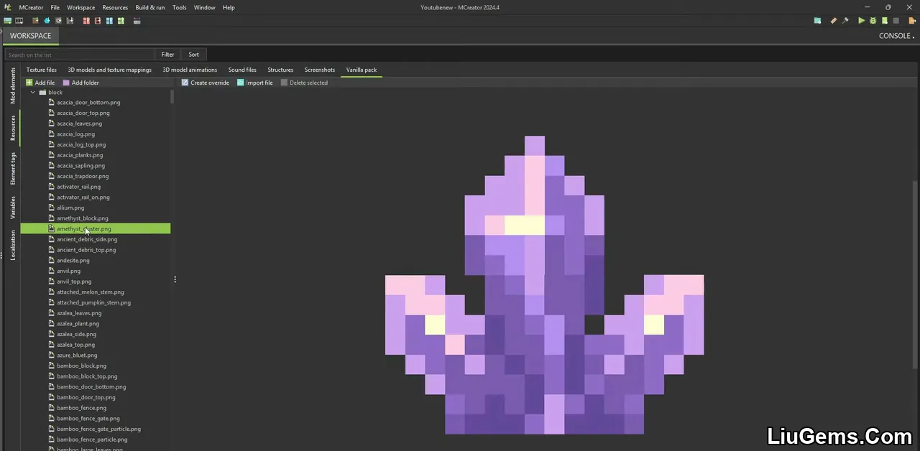
Task: Click the Filter button
Action: 167,55
